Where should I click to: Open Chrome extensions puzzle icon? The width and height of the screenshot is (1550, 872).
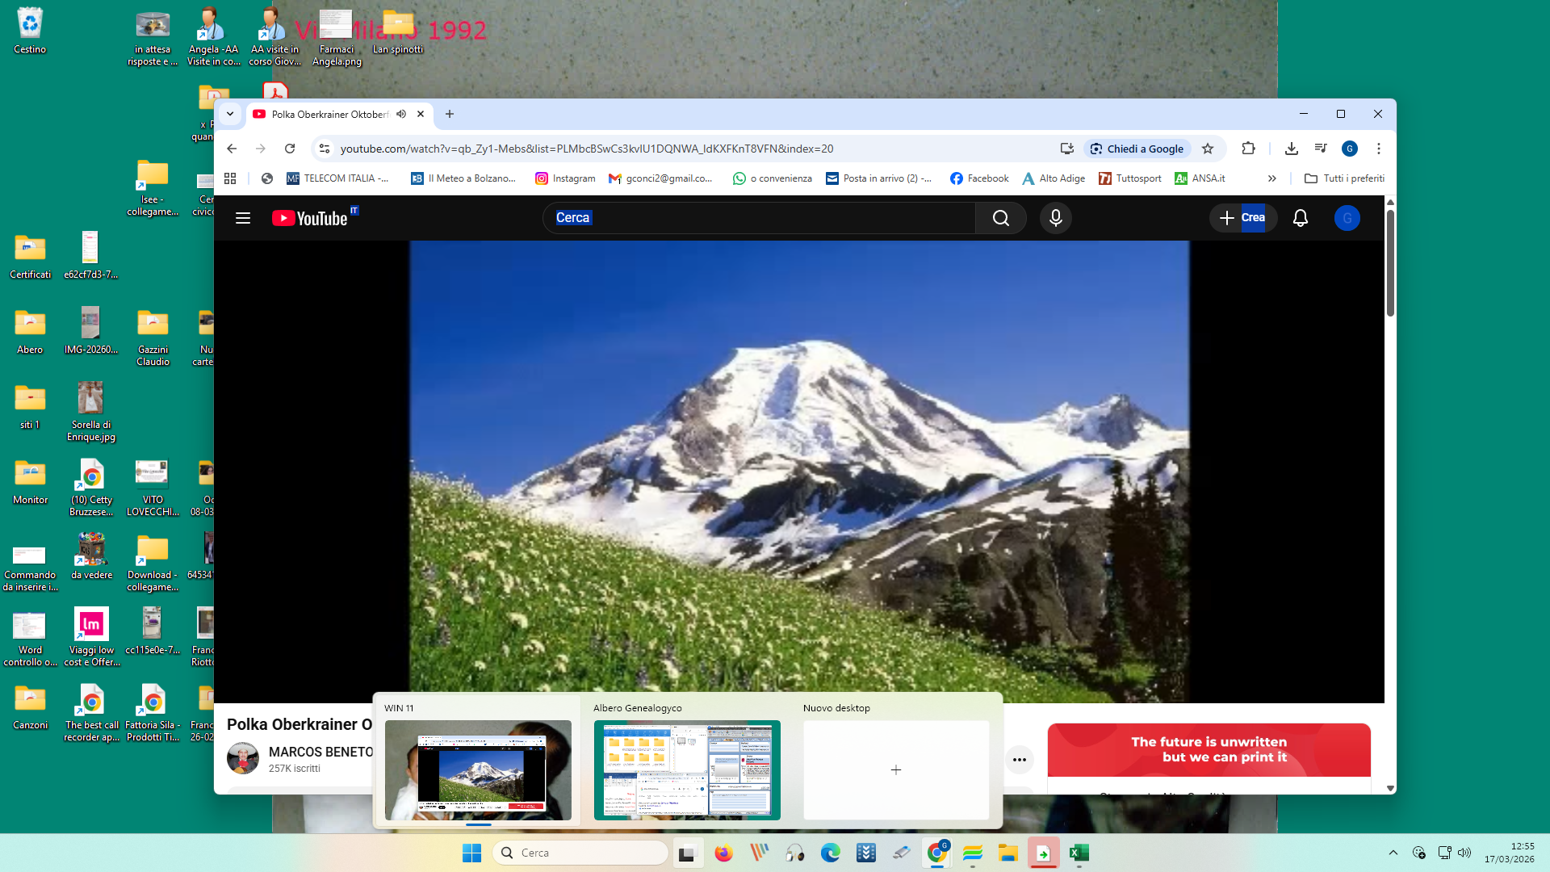1248,149
